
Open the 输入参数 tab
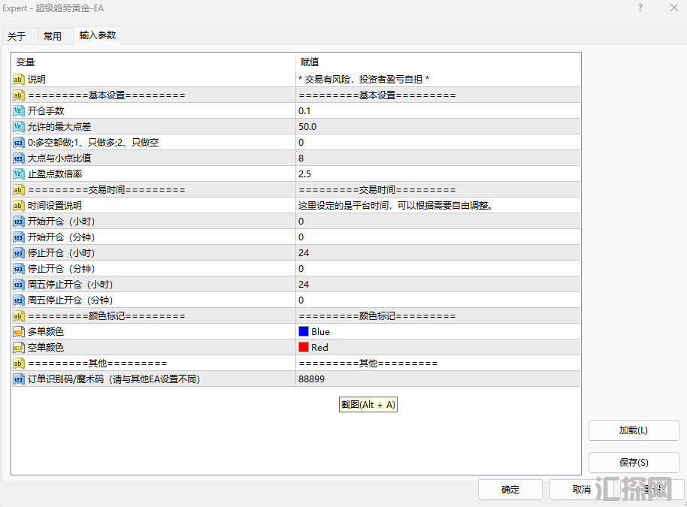tap(98, 35)
